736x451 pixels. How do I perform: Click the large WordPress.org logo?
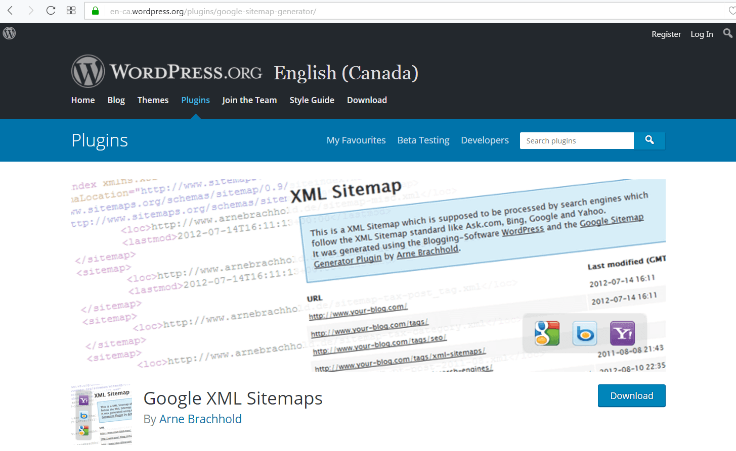[x=167, y=71]
